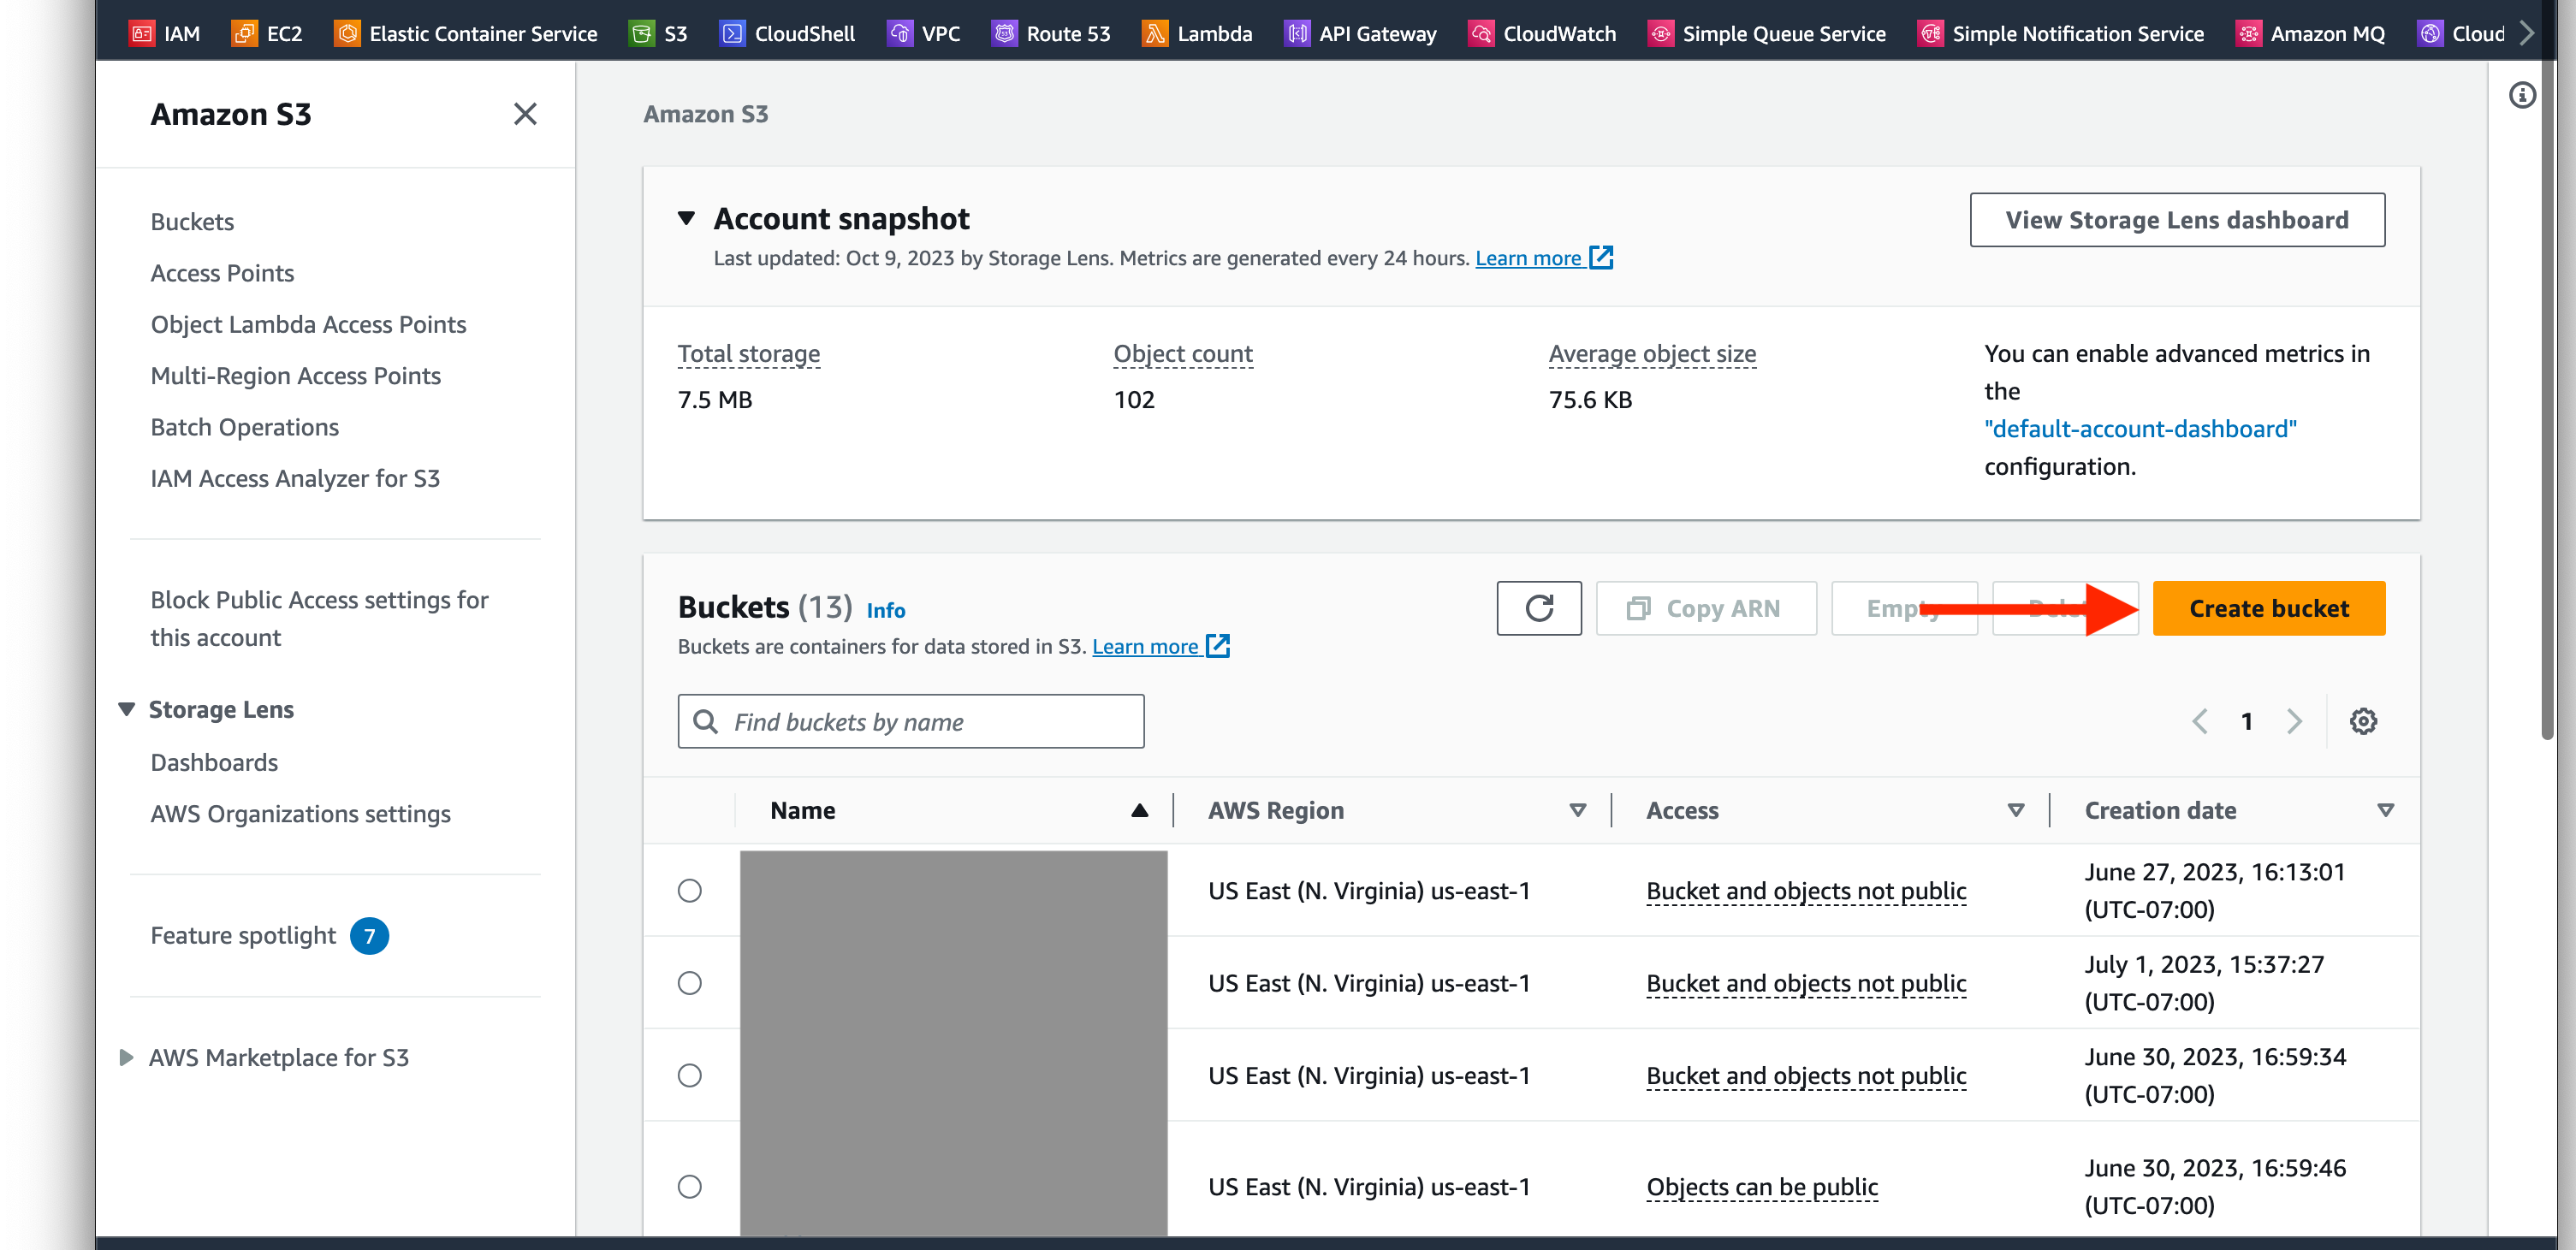This screenshot has height=1250, width=2576.
Task: Open Block Public Access settings page
Action: (x=319, y=618)
